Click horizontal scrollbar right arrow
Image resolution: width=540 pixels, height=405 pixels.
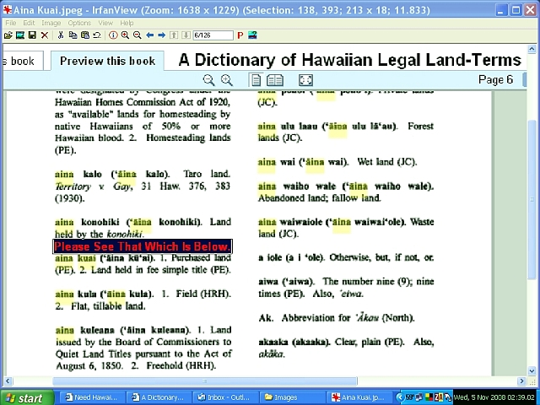pyautogui.click(x=521, y=381)
